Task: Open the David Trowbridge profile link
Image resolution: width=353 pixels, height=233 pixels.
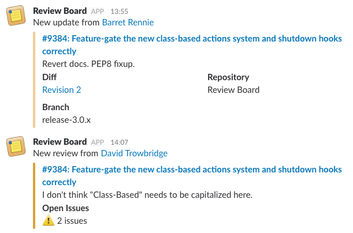Action: [x=134, y=153]
